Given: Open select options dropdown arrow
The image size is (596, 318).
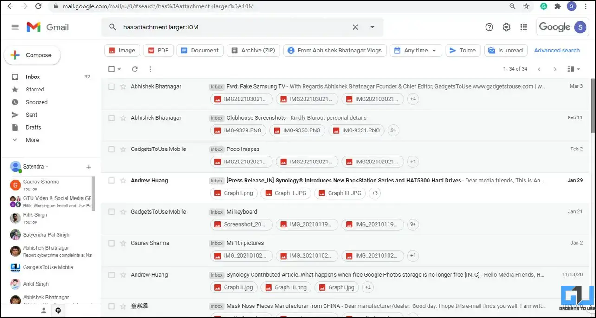Looking at the screenshot, I should click(x=119, y=69).
